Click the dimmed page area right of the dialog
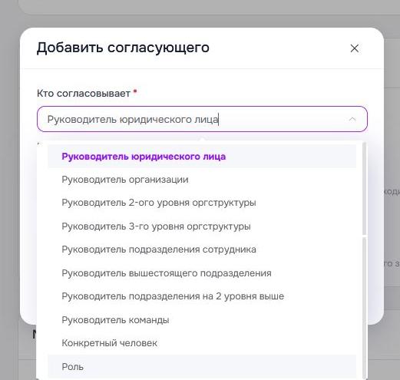The image size is (400, 380). (392, 154)
